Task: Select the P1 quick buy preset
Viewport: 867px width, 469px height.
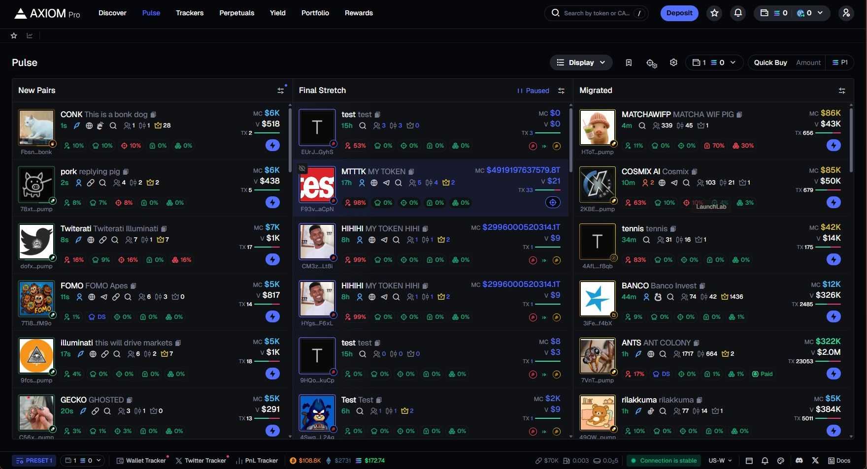Action: tap(840, 63)
